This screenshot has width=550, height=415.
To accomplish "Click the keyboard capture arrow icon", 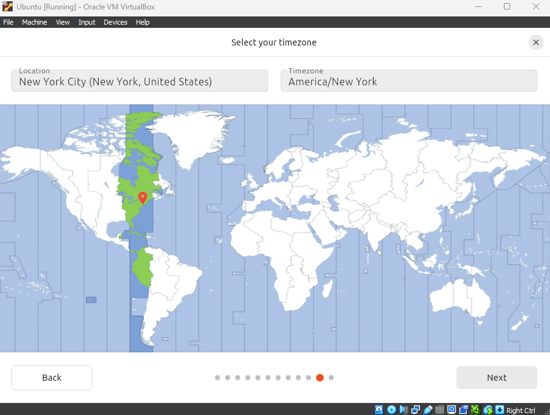I will pyautogui.click(x=499, y=410).
